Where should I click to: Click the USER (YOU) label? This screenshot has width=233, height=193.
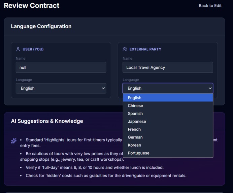click(33, 49)
